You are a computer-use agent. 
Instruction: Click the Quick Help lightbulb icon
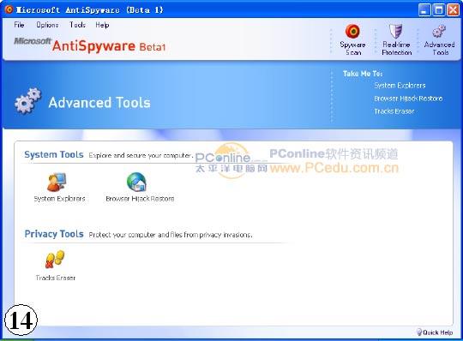(418, 332)
